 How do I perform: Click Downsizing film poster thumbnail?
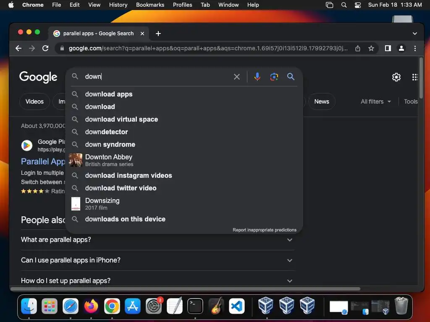click(x=76, y=204)
